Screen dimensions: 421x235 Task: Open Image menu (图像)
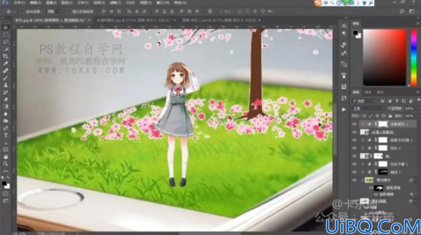[x=51, y=2]
